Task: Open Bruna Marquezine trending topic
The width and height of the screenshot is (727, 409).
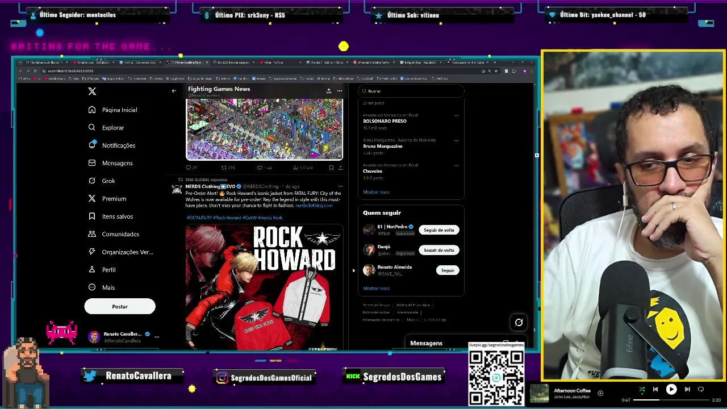Action: click(383, 146)
